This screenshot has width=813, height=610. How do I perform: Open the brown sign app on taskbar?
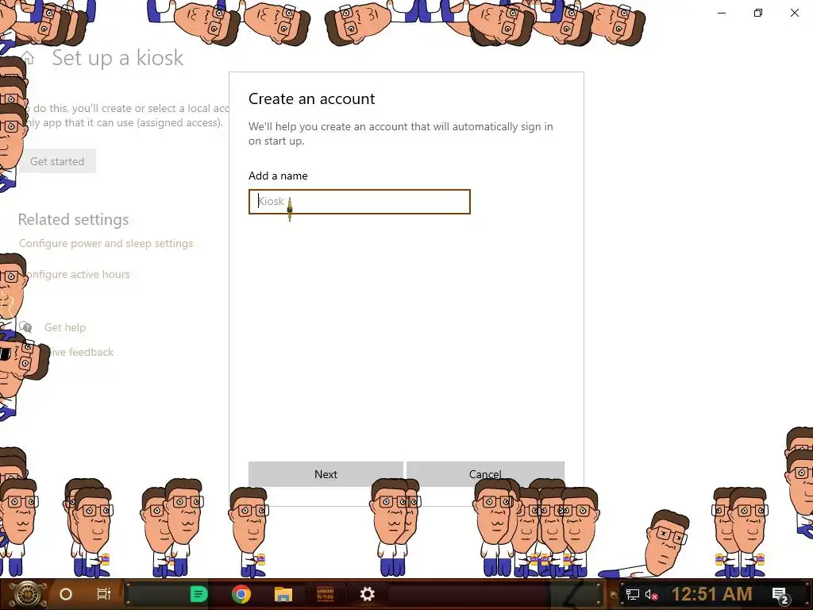[x=325, y=594]
